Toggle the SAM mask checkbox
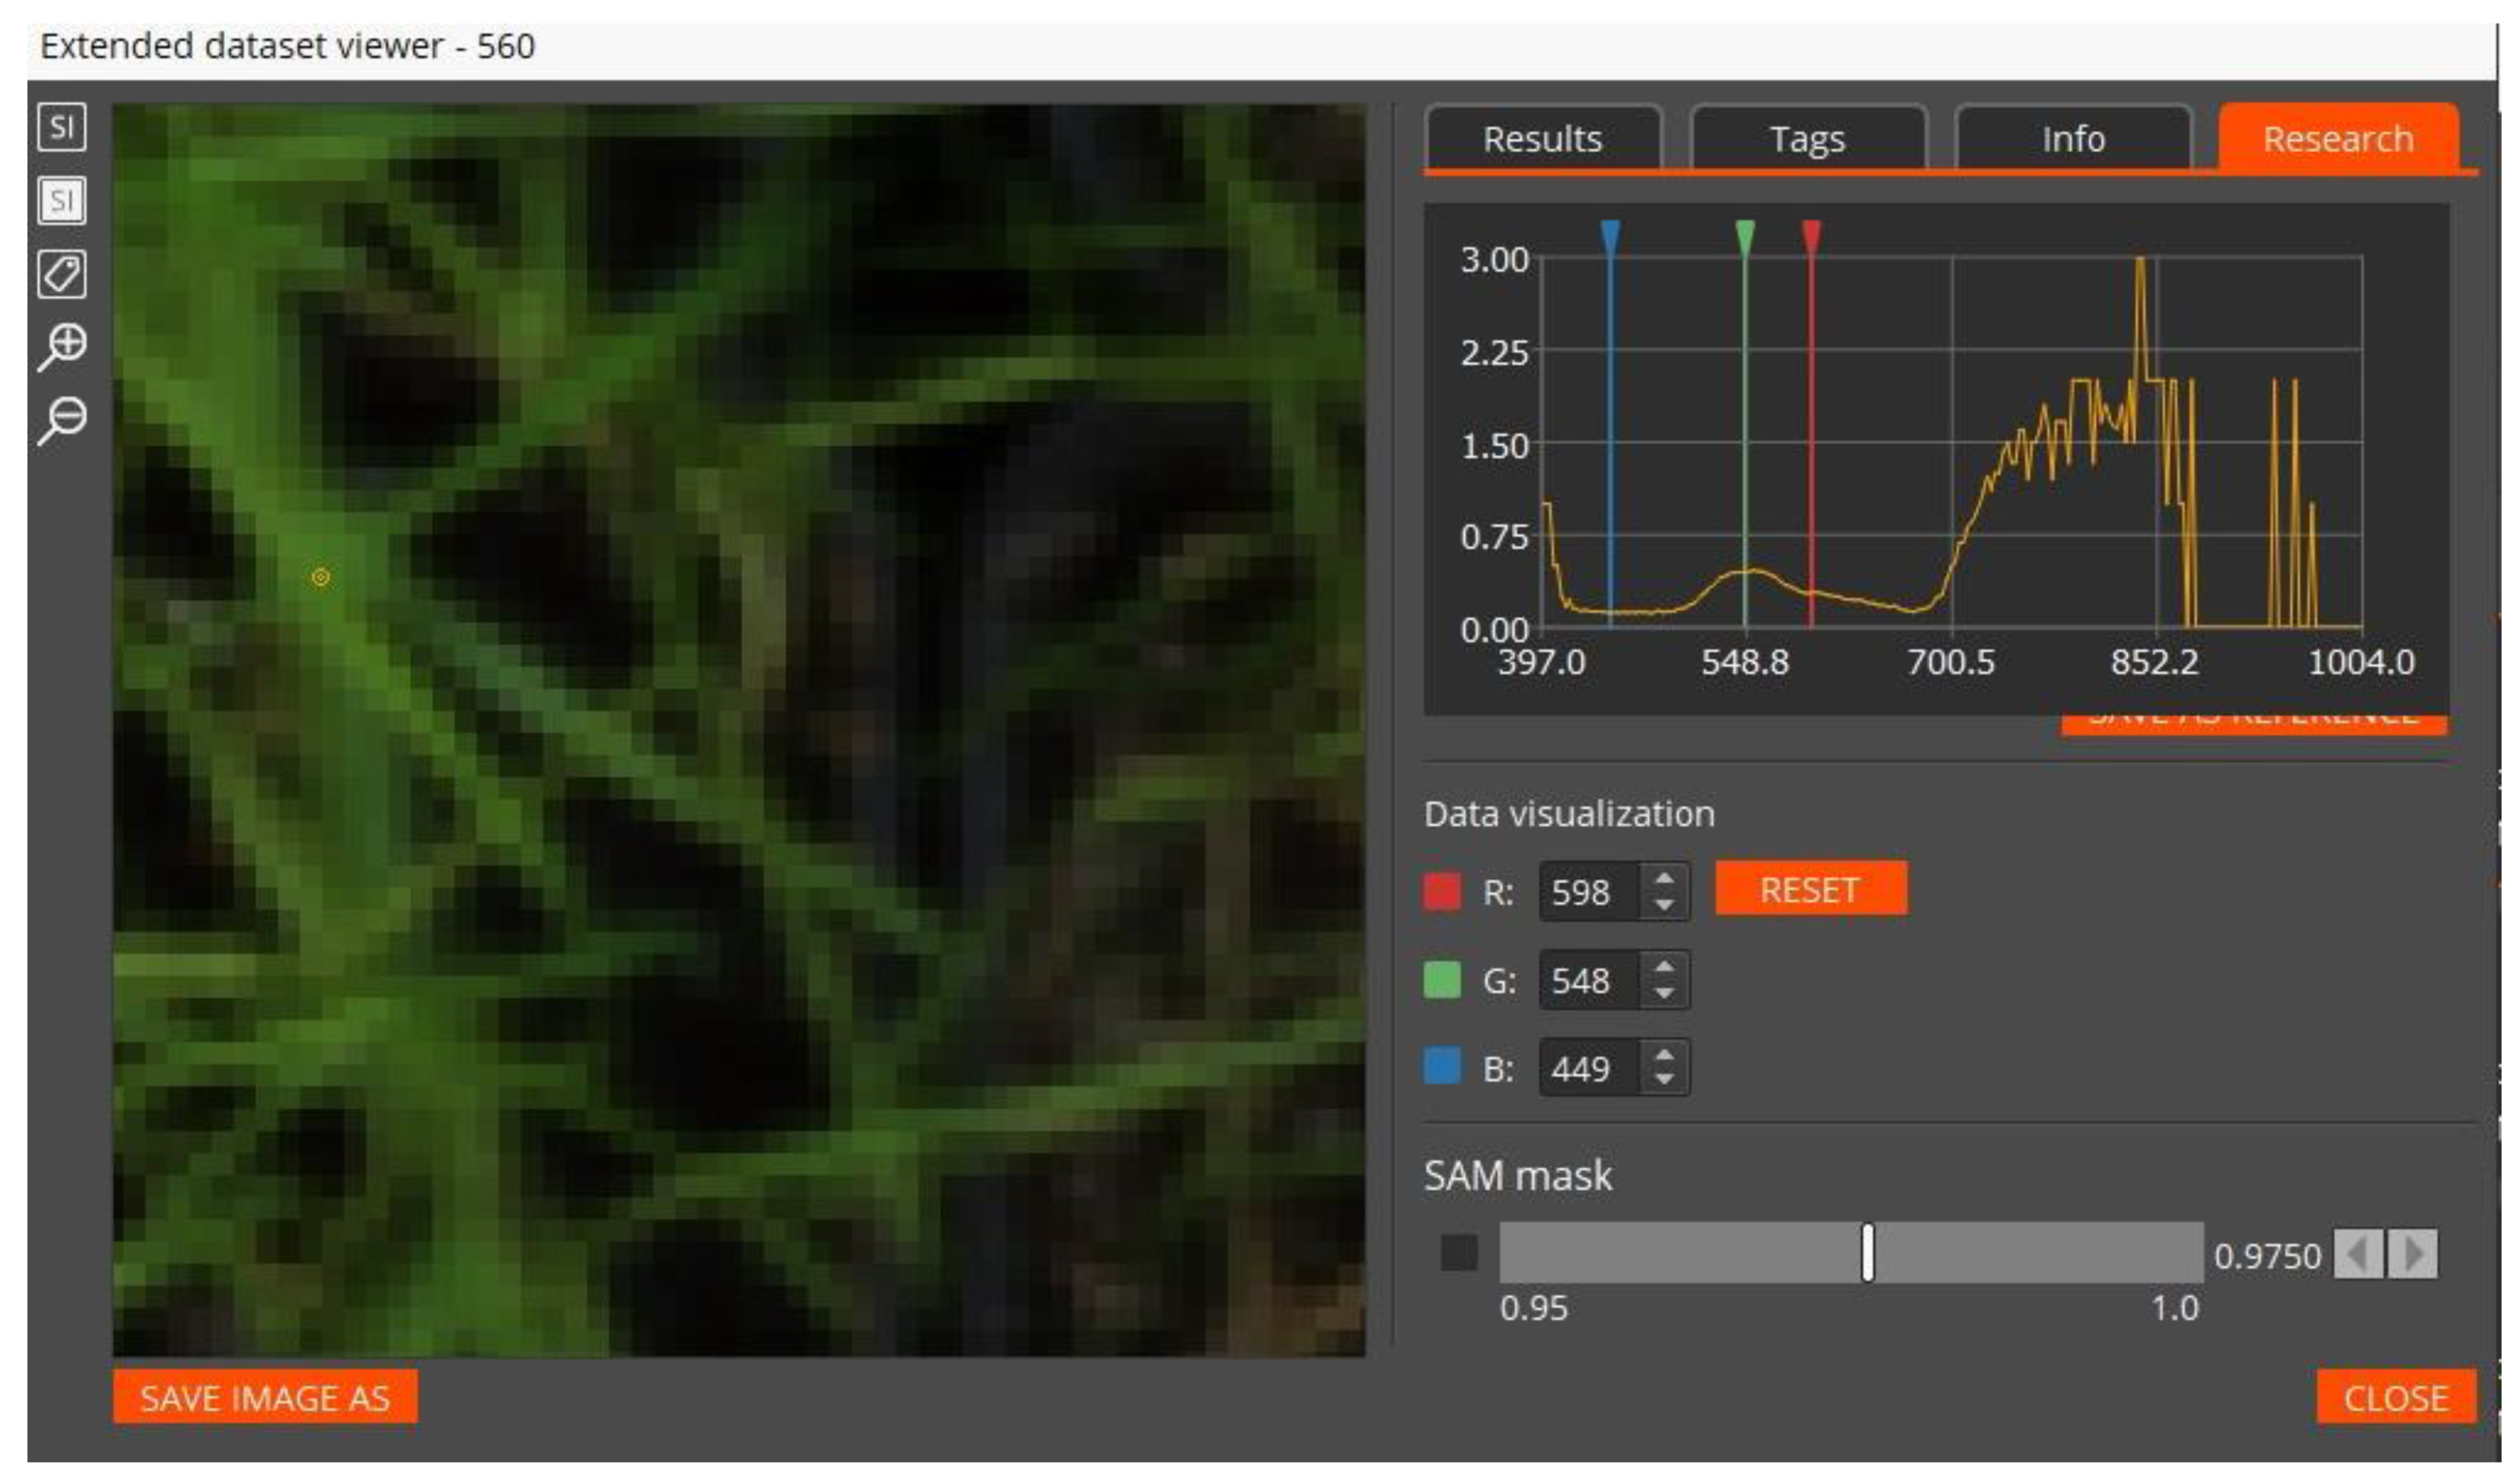This screenshot has width=2513, height=1484. coord(1459,1253)
